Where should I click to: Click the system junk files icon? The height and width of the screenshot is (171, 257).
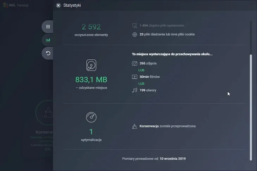pos(134,26)
